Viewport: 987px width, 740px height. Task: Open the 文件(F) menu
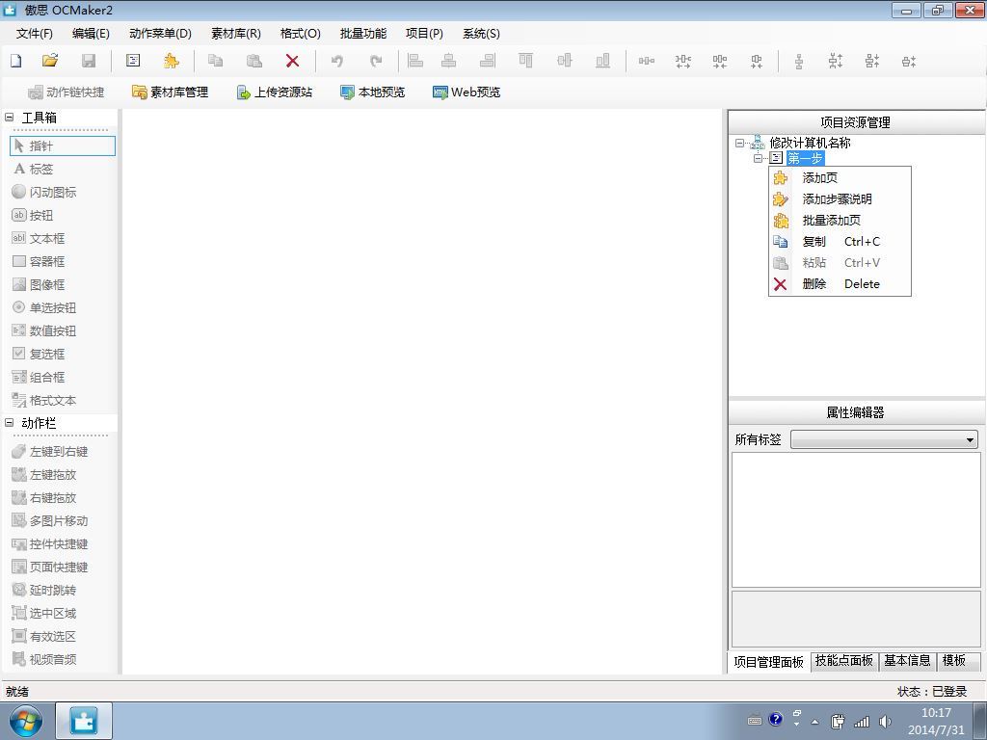[35, 34]
